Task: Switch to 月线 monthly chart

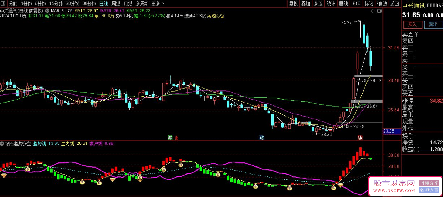Action: [128, 4]
